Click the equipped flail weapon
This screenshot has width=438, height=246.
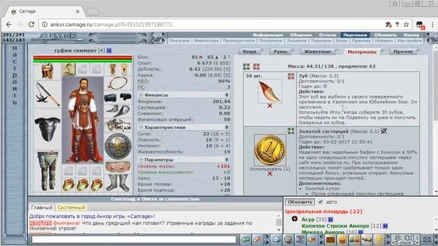pos(47,94)
